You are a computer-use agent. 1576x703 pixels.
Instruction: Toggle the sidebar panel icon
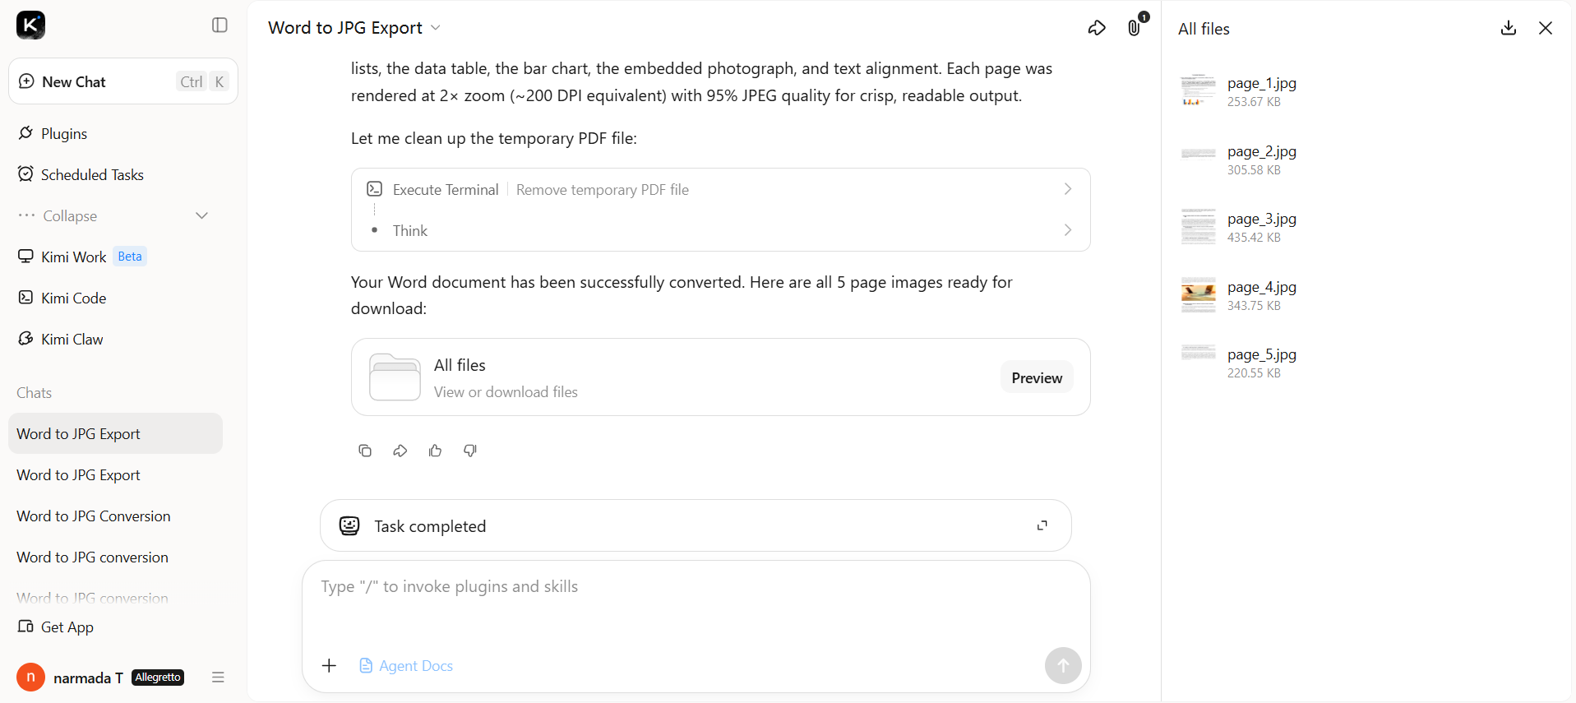tap(220, 25)
